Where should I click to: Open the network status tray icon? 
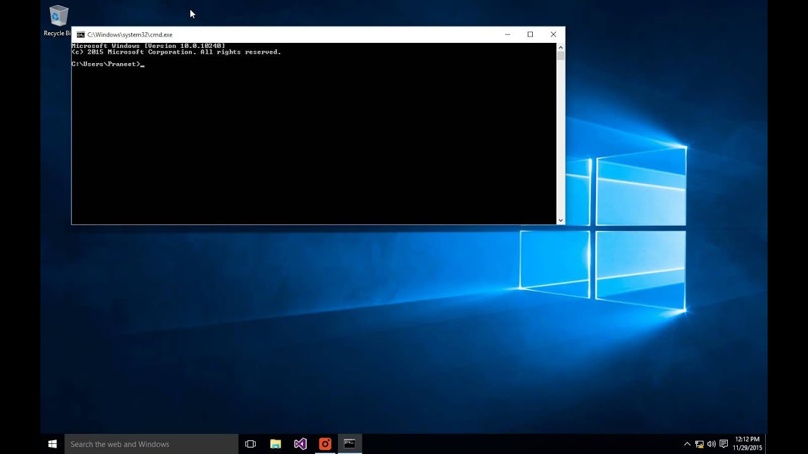point(699,444)
